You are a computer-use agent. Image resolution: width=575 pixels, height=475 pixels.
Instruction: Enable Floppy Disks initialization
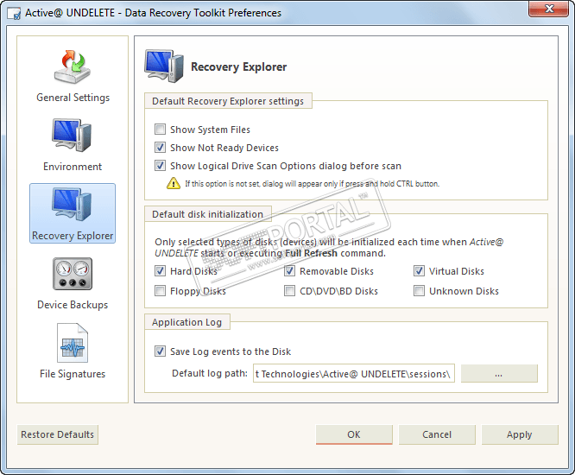tap(160, 291)
